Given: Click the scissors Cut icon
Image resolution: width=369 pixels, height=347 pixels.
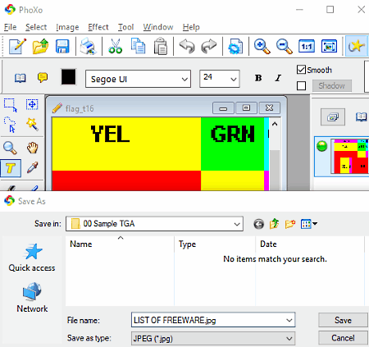Looking at the screenshot, I should [x=116, y=46].
